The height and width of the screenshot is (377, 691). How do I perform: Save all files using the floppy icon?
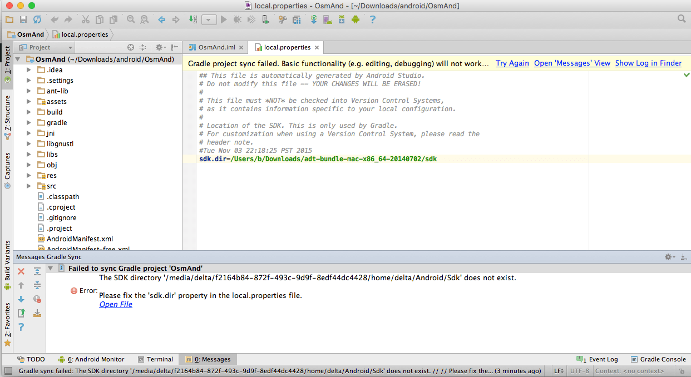[23, 19]
